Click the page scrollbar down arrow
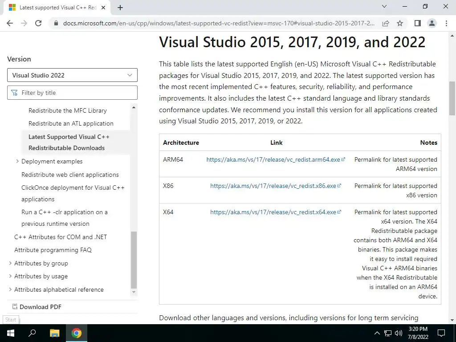This screenshot has height=342, width=456. 452,320
